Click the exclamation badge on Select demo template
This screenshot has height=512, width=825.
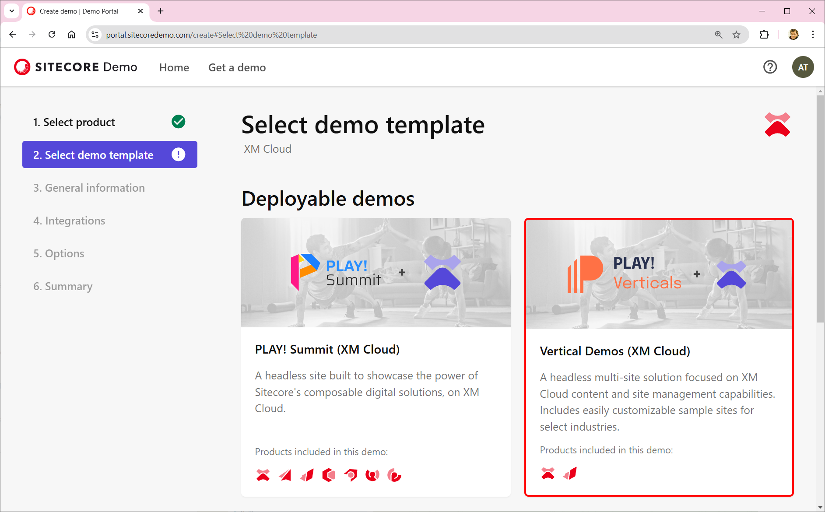tap(178, 154)
